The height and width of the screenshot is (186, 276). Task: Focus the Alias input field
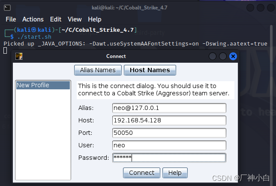[x=169, y=108]
